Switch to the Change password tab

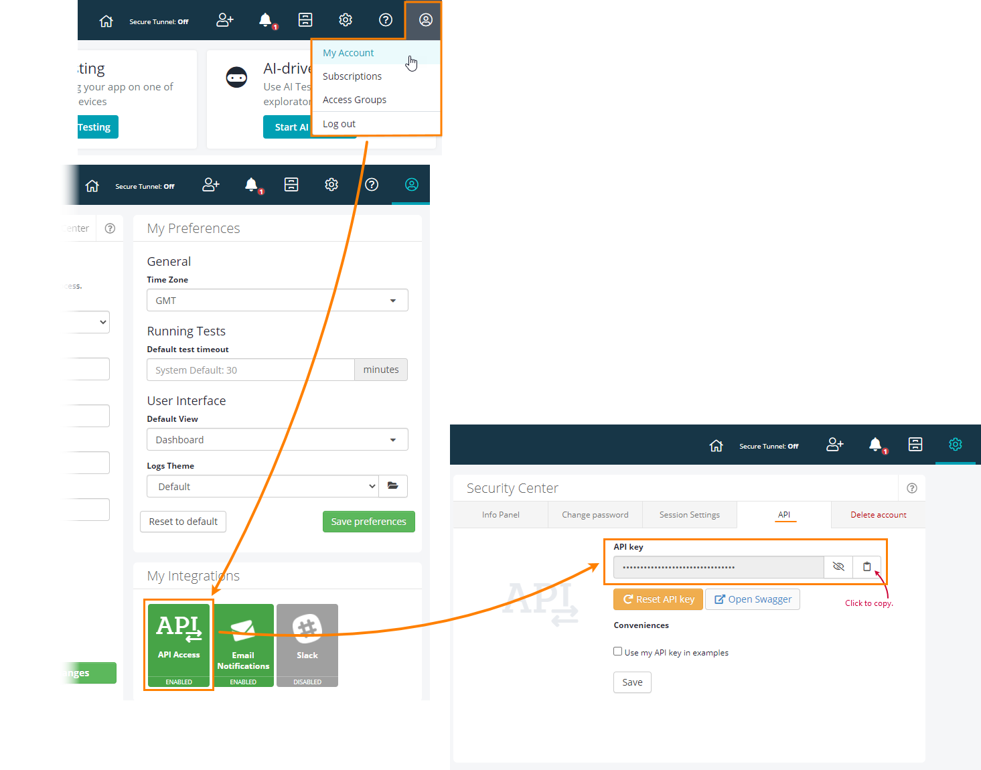pos(595,515)
